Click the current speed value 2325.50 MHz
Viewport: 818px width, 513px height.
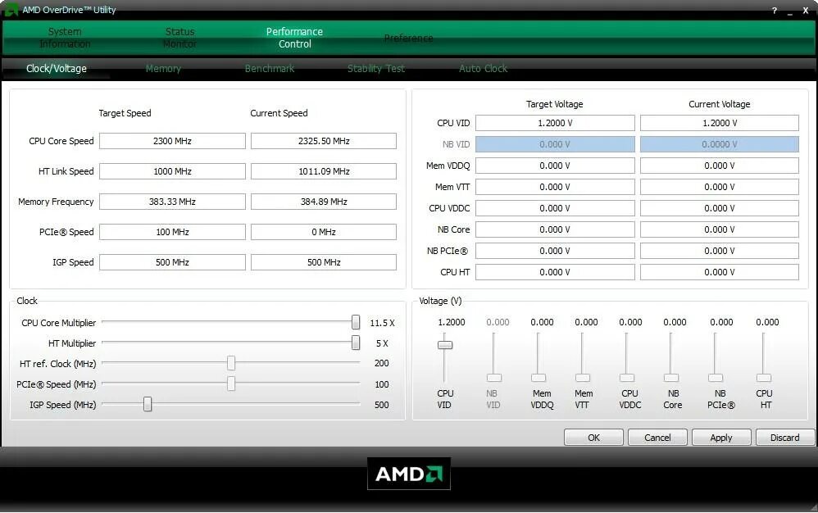coord(324,141)
